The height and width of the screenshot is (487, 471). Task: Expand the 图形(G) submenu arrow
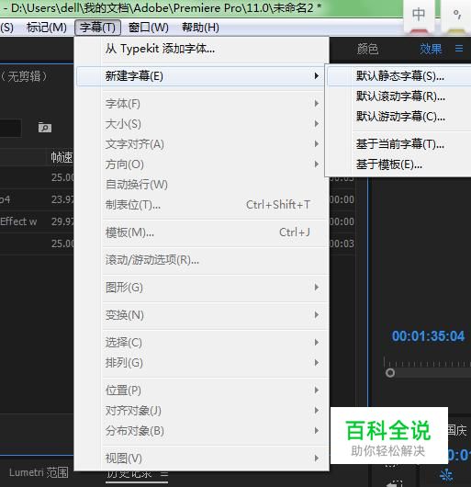coord(317,288)
